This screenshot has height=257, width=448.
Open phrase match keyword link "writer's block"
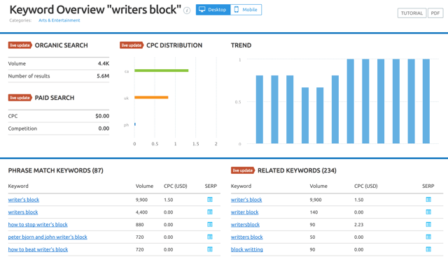tap(23, 200)
